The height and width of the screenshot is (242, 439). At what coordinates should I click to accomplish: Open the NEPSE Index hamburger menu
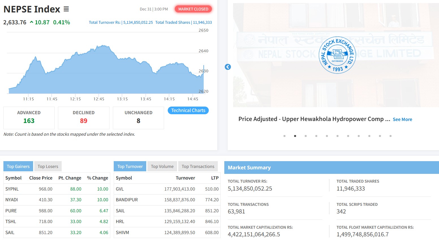pyautogui.click(x=66, y=9)
